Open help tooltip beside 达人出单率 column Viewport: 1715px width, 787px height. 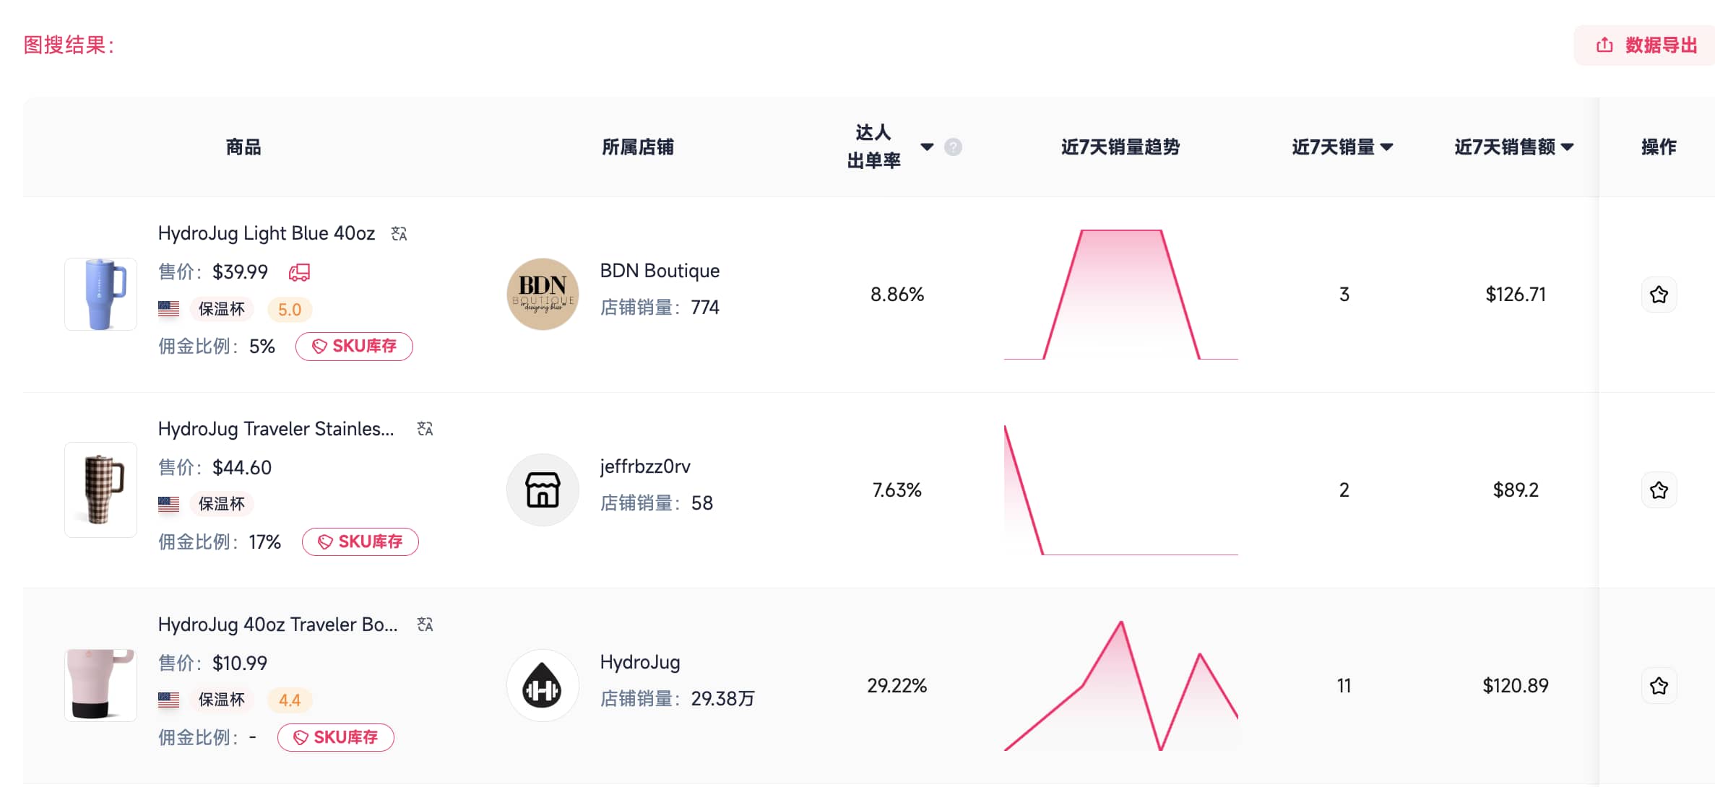953,147
